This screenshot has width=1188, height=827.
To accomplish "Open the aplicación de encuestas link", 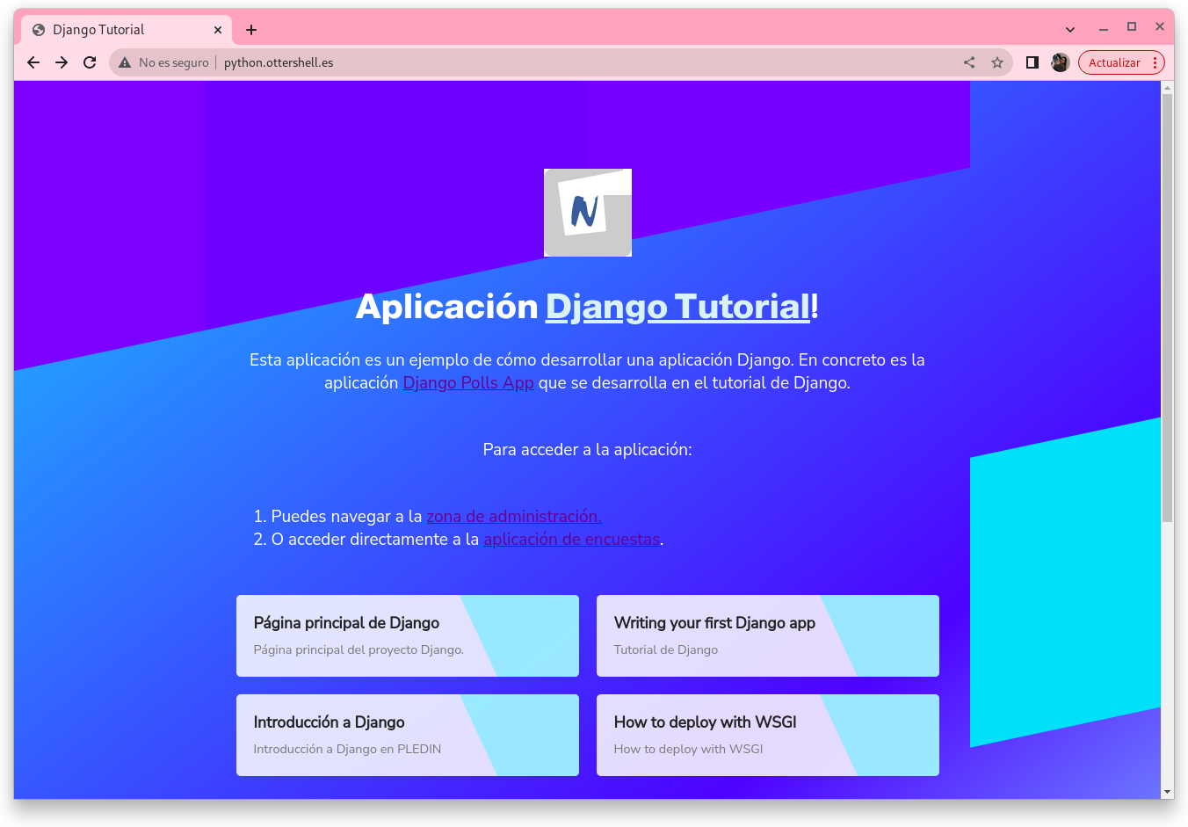I will point(571,540).
